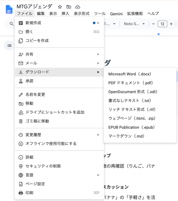Click the move-to-folder icon beside title
This screenshot has width=178, height=201.
[x=69, y=7]
